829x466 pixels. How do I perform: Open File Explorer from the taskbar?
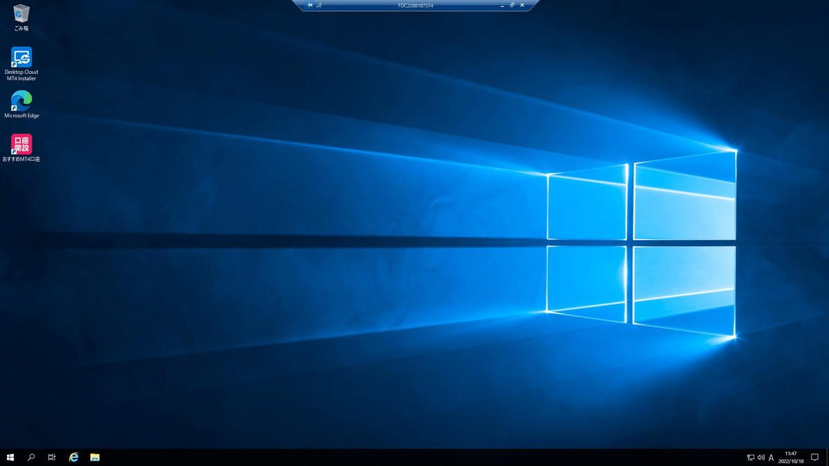pyautogui.click(x=95, y=457)
